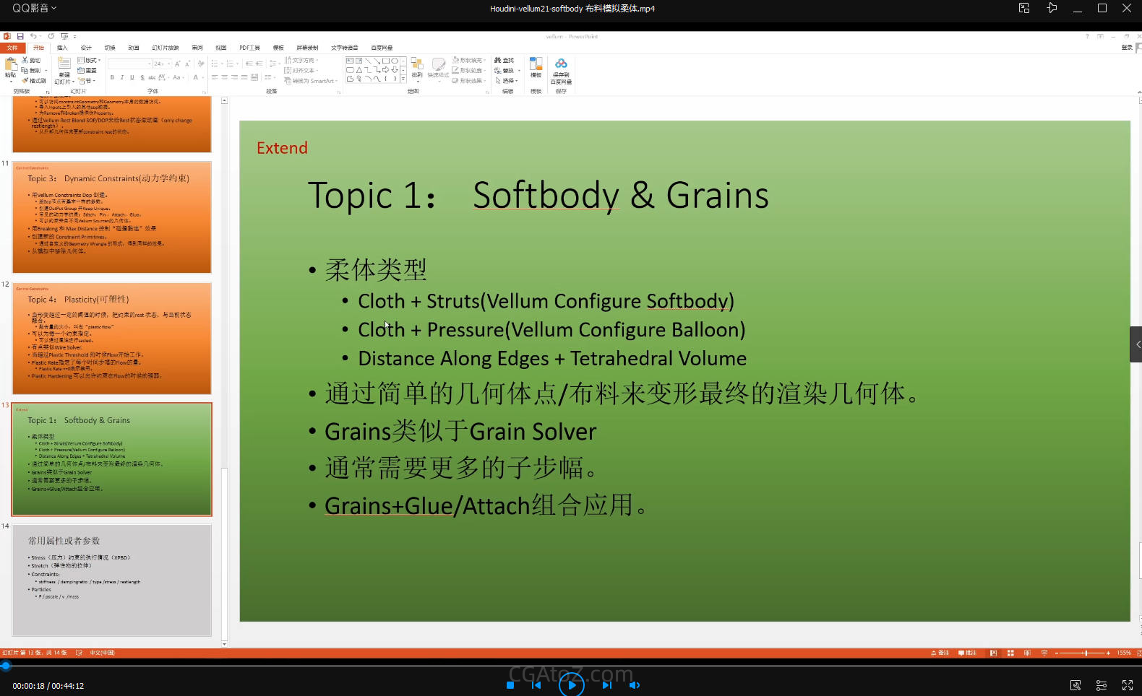Stop video playback with the square button
The image size is (1142, 696).
(510, 685)
